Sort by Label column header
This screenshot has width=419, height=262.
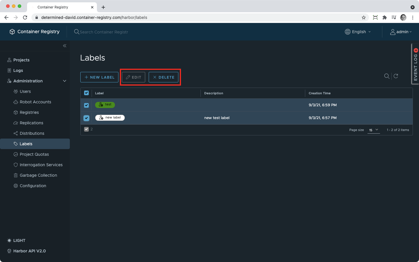click(99, 93)
